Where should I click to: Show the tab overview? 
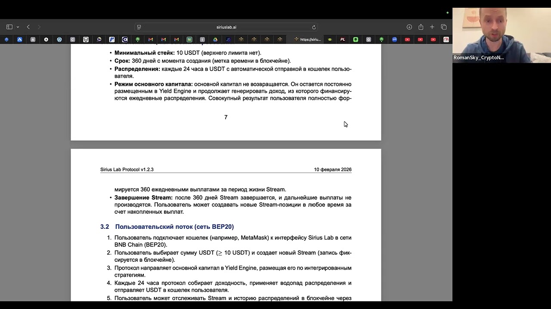(x=444, y=27)
